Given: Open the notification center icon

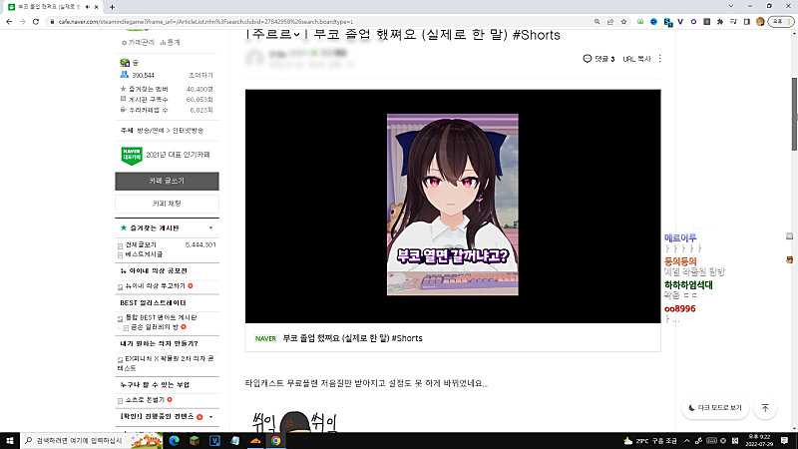Looking at the screenshot, I should (x=785, y=440).
